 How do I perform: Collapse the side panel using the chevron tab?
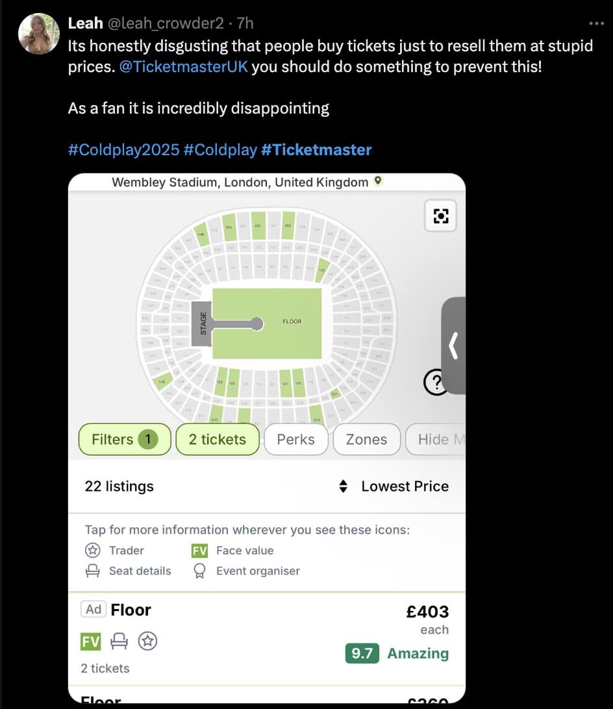point(454,346)
